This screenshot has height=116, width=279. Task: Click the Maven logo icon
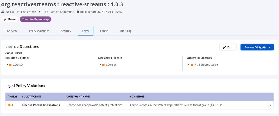click(5, 19)
